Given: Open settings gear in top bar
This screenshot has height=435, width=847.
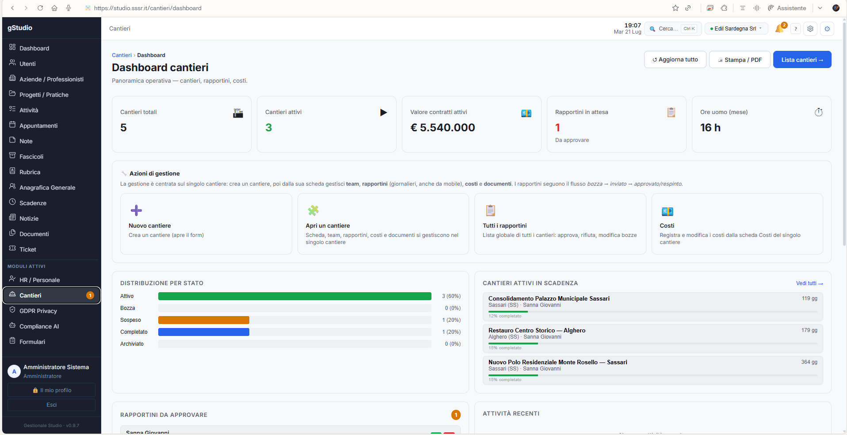Looking at the screenshot, I should pos(810,29).
